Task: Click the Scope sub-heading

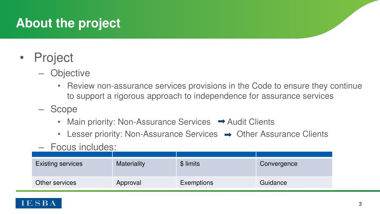Action: [64, 109]
